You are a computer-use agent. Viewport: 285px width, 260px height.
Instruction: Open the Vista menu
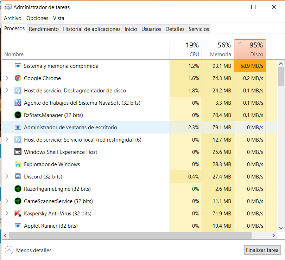tap(58, 18)
